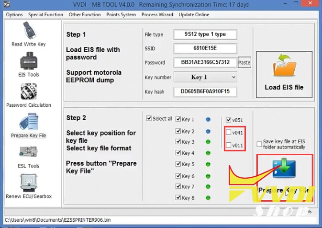322x228 pixels.
Task: Open the Options menu
Action: [14, 14]
